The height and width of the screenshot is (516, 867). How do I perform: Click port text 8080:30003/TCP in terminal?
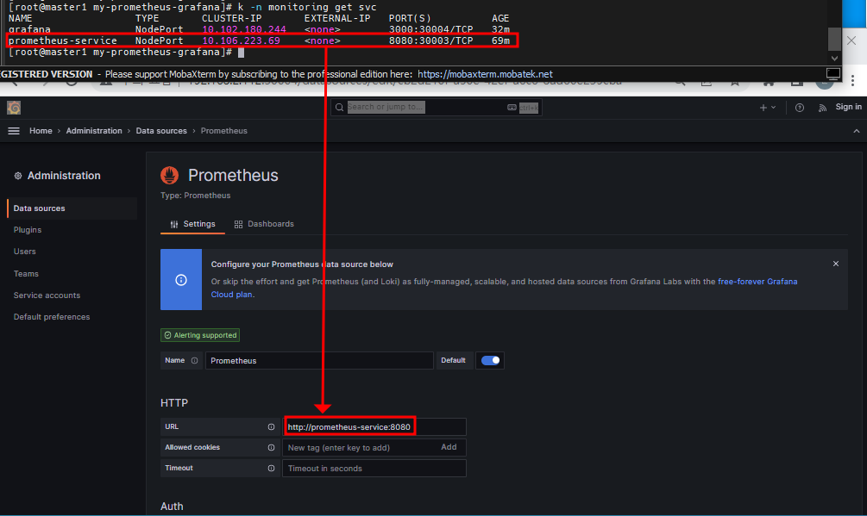point(430,40)
